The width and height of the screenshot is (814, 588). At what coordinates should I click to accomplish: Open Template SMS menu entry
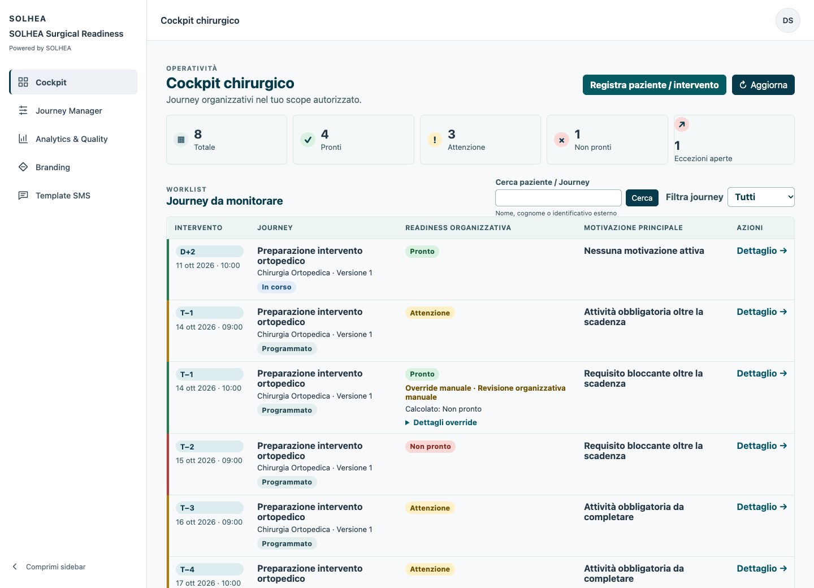pyautogui.click(x=73, y=195)
